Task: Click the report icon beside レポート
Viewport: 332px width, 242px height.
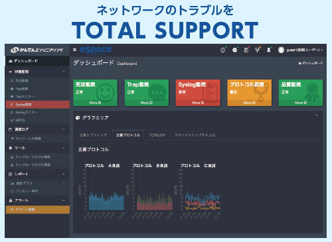Action: click(10, 174)
